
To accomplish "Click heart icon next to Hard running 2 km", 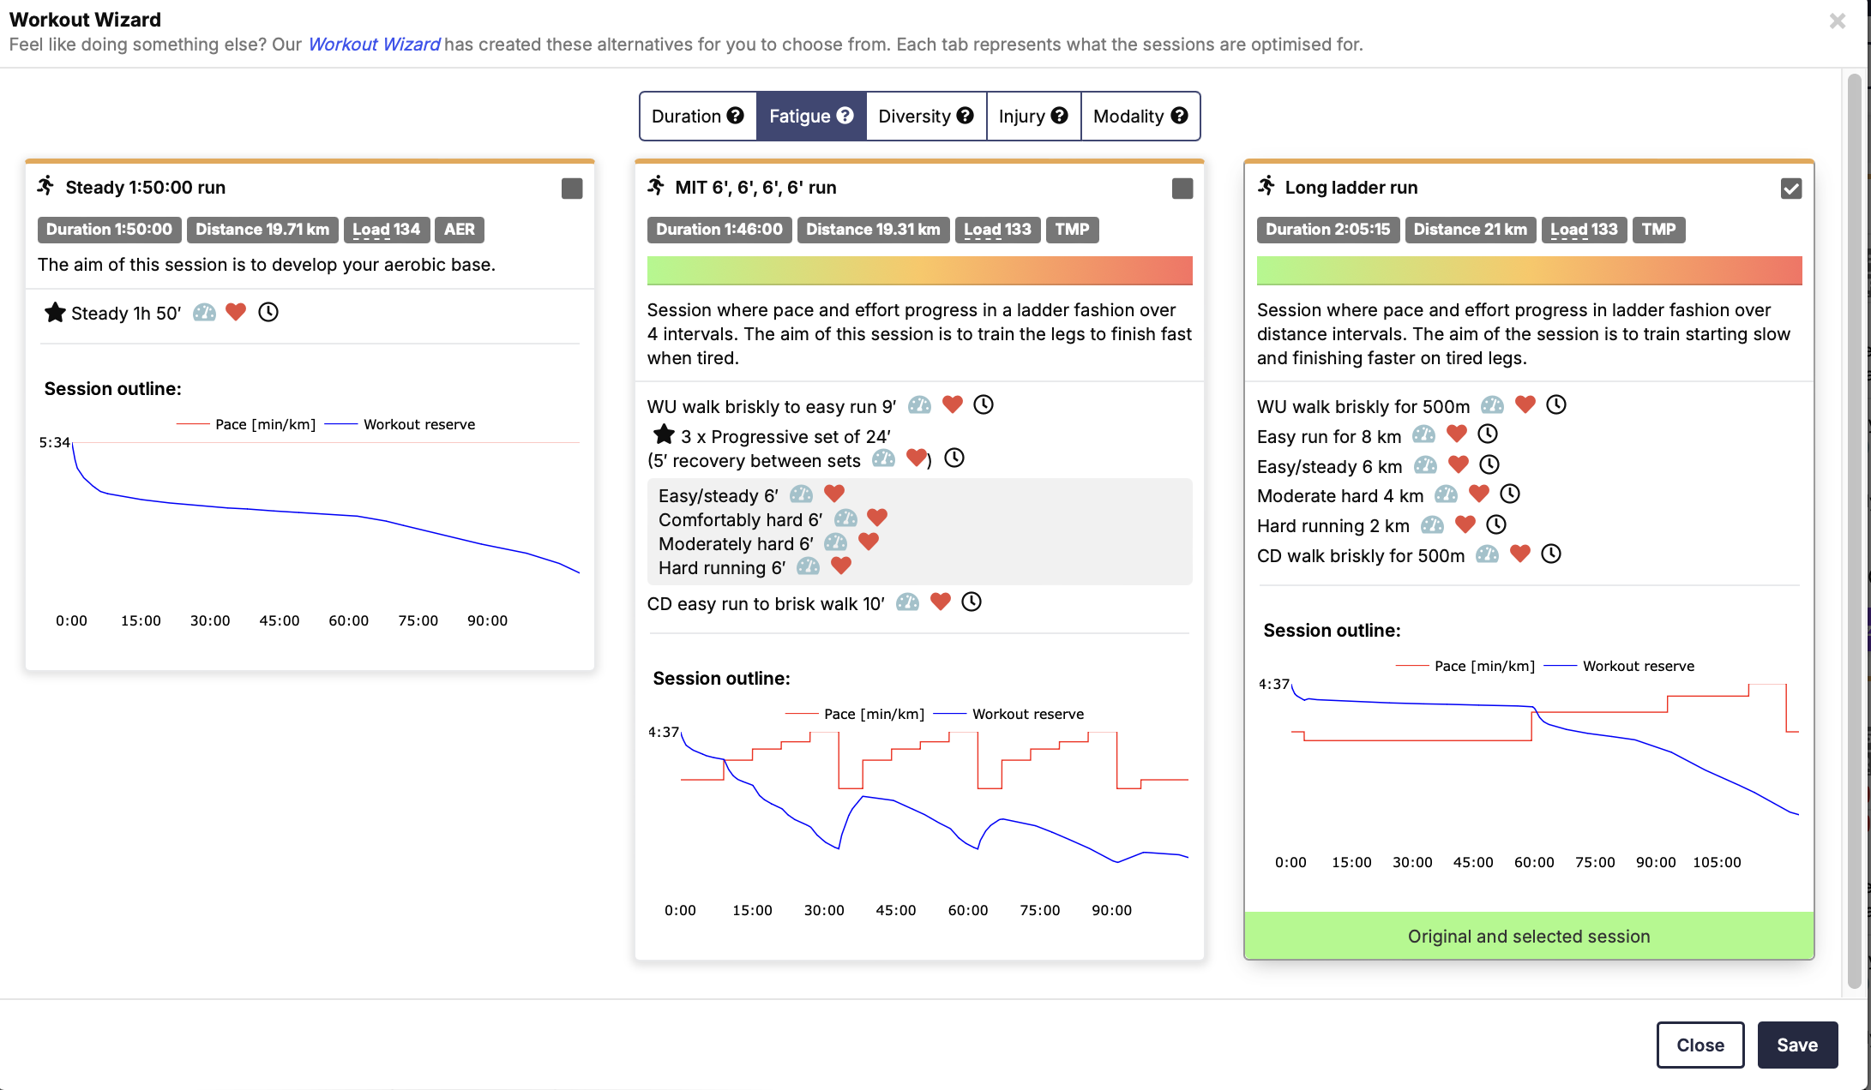I will point(1465,524).
